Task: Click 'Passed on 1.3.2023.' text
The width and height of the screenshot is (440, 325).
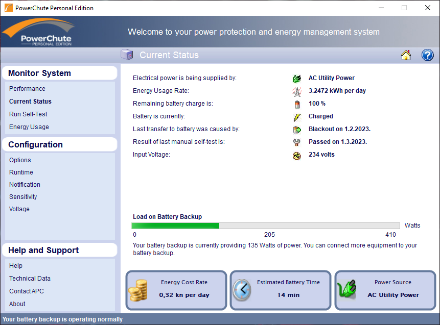Action: (x=338, y=142)
